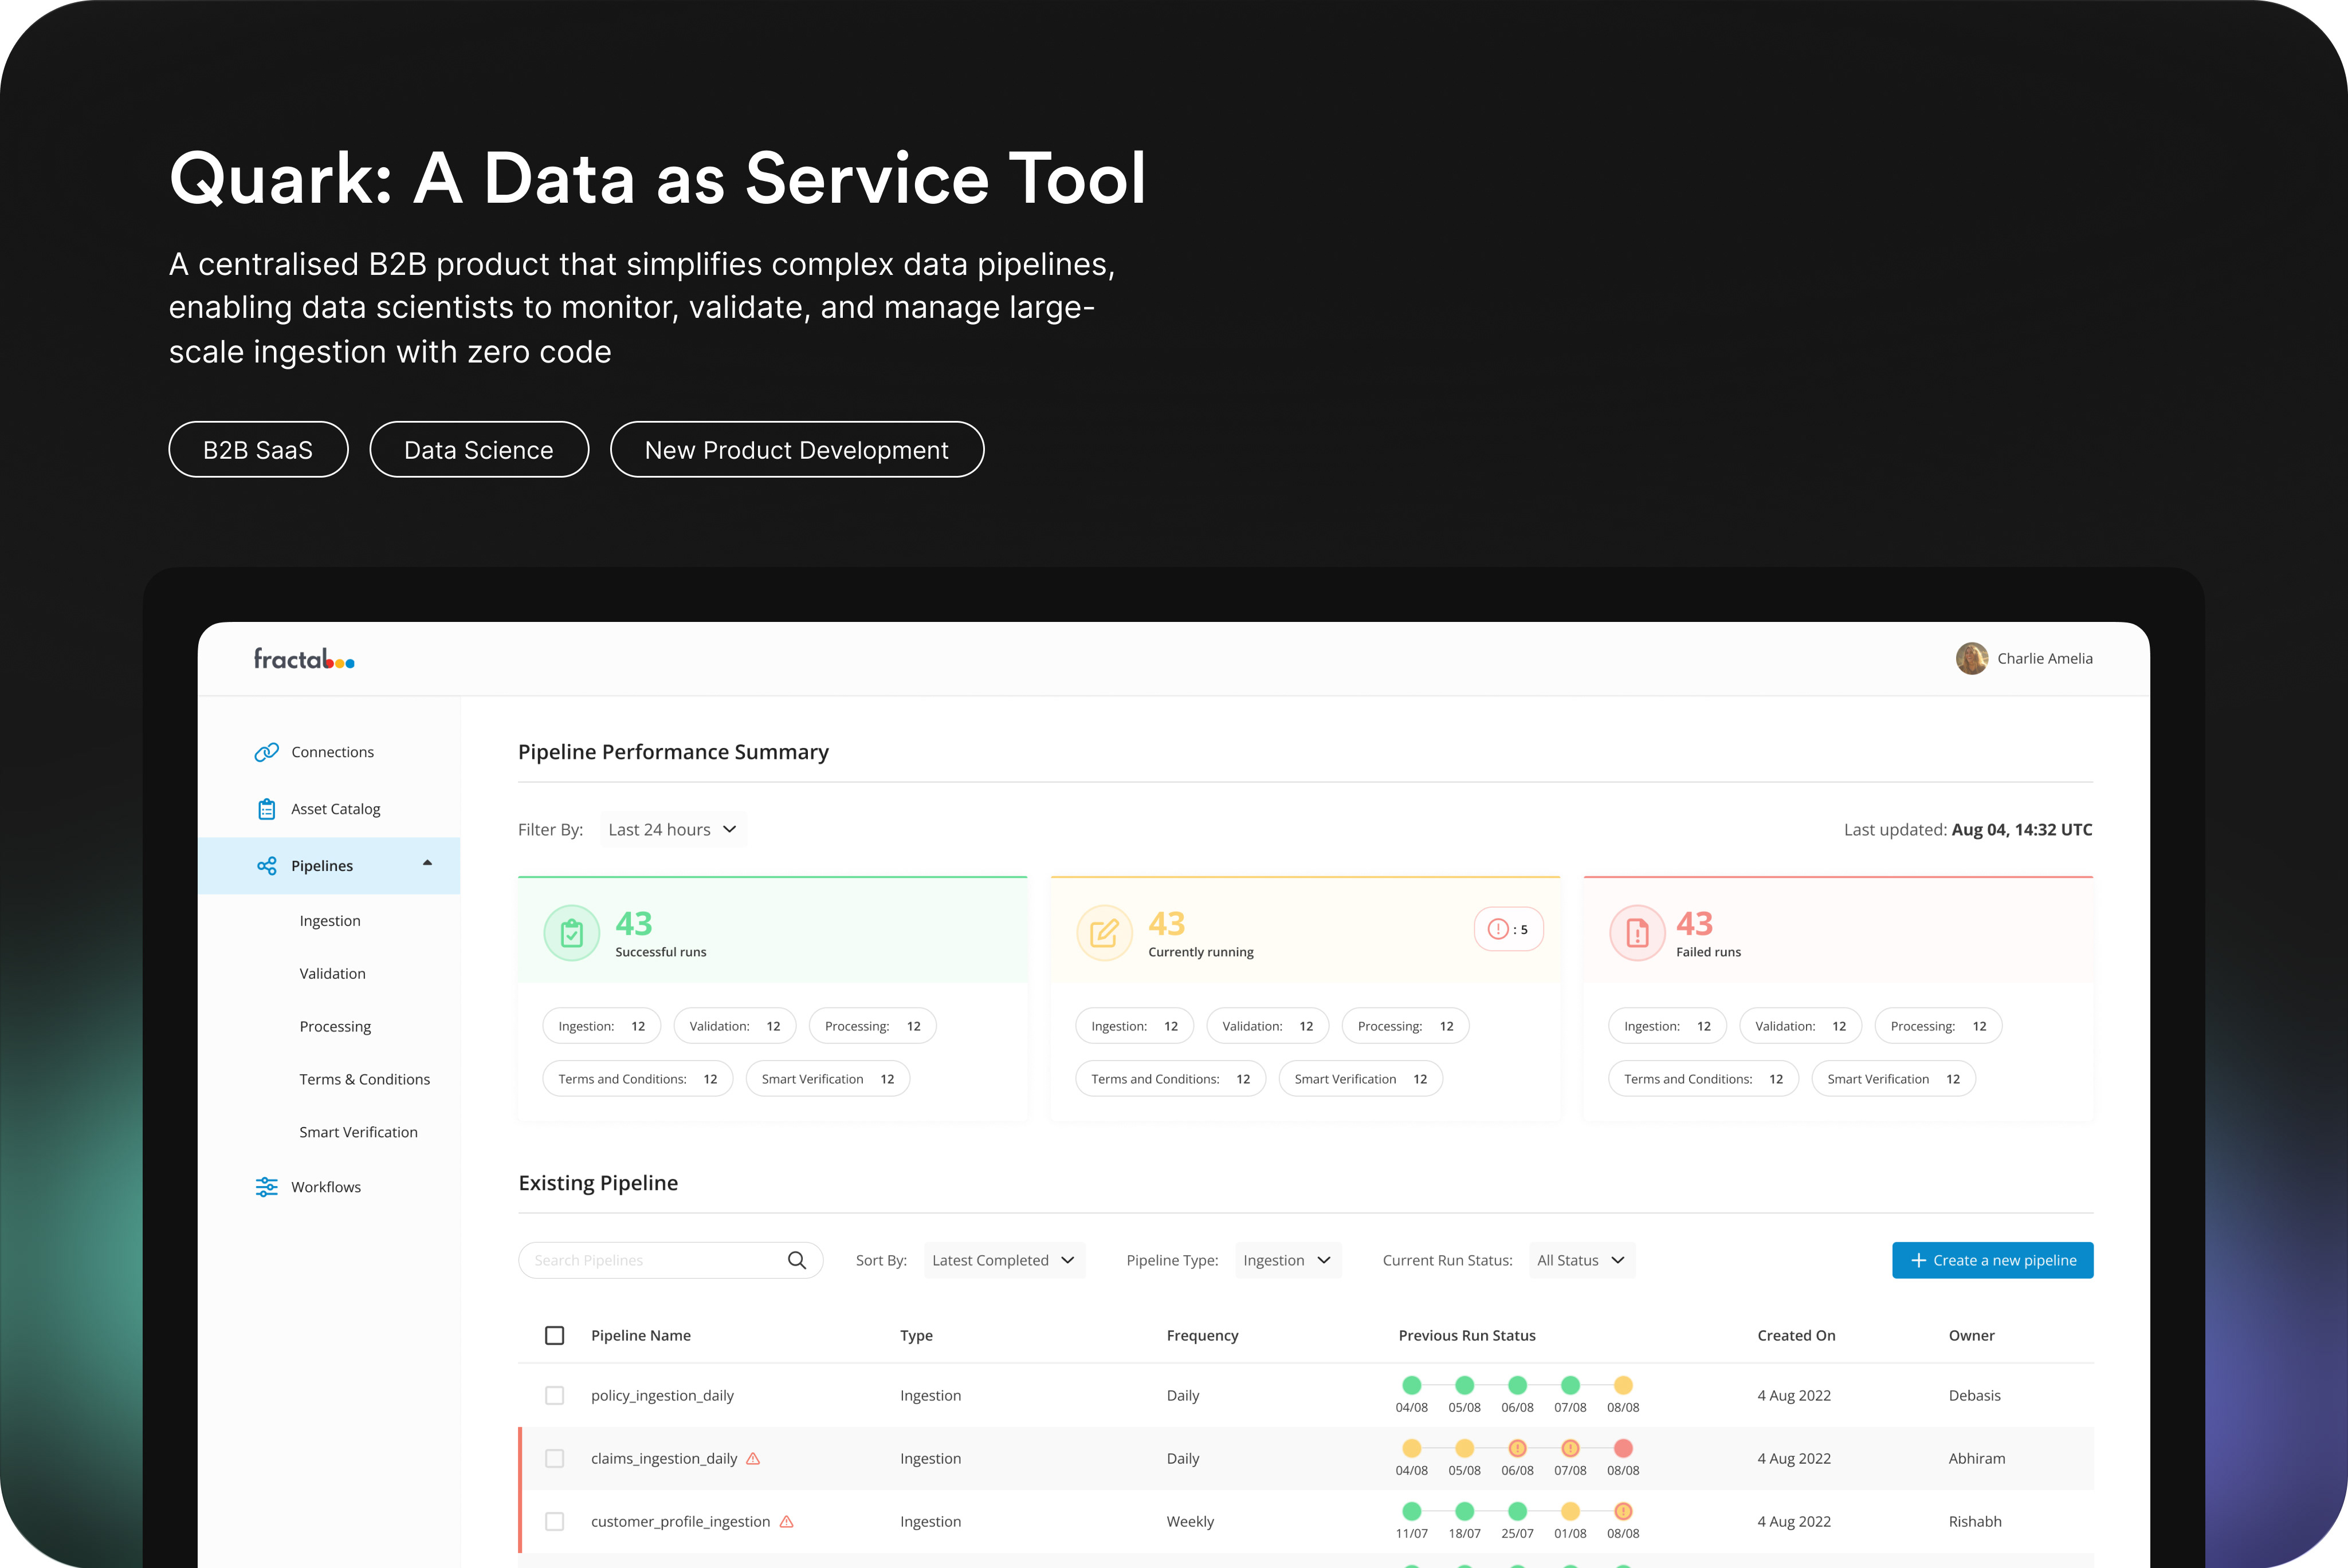Open the Last 24 hours filter dropdown

[x=672, y=830]
